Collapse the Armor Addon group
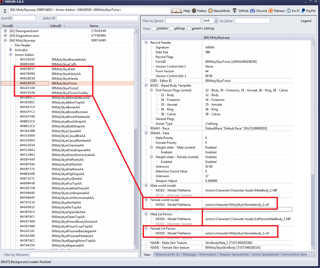This screenshot has height=268, width=320. [x=11, y=55]
